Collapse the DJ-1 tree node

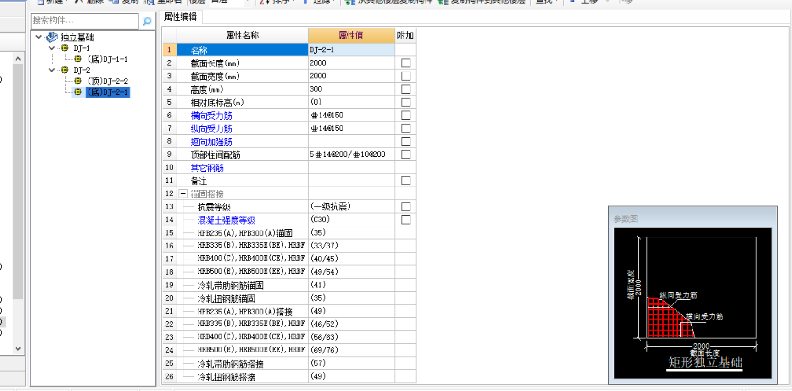coord(52,48)
